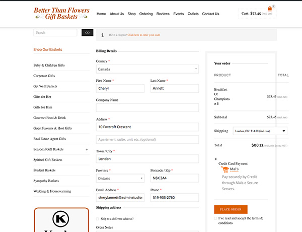Click into the Company Name field
The image size is (302, 232).
(147, 107)
